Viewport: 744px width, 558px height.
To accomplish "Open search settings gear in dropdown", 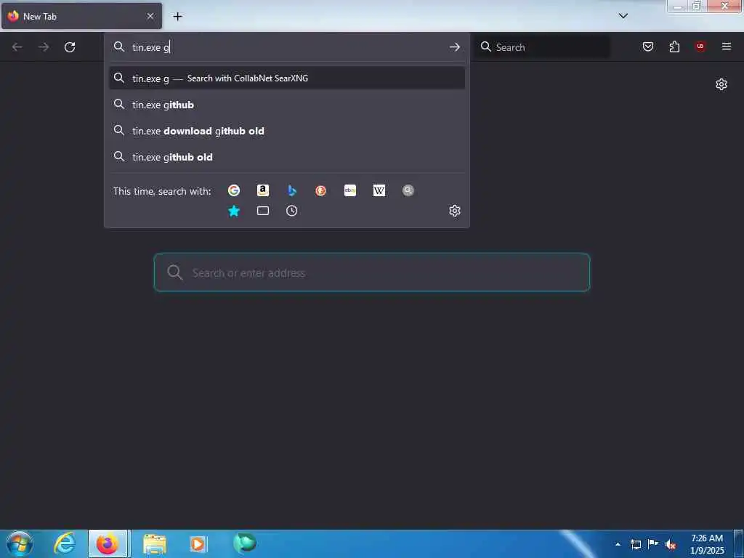I will tap(455, 211).
